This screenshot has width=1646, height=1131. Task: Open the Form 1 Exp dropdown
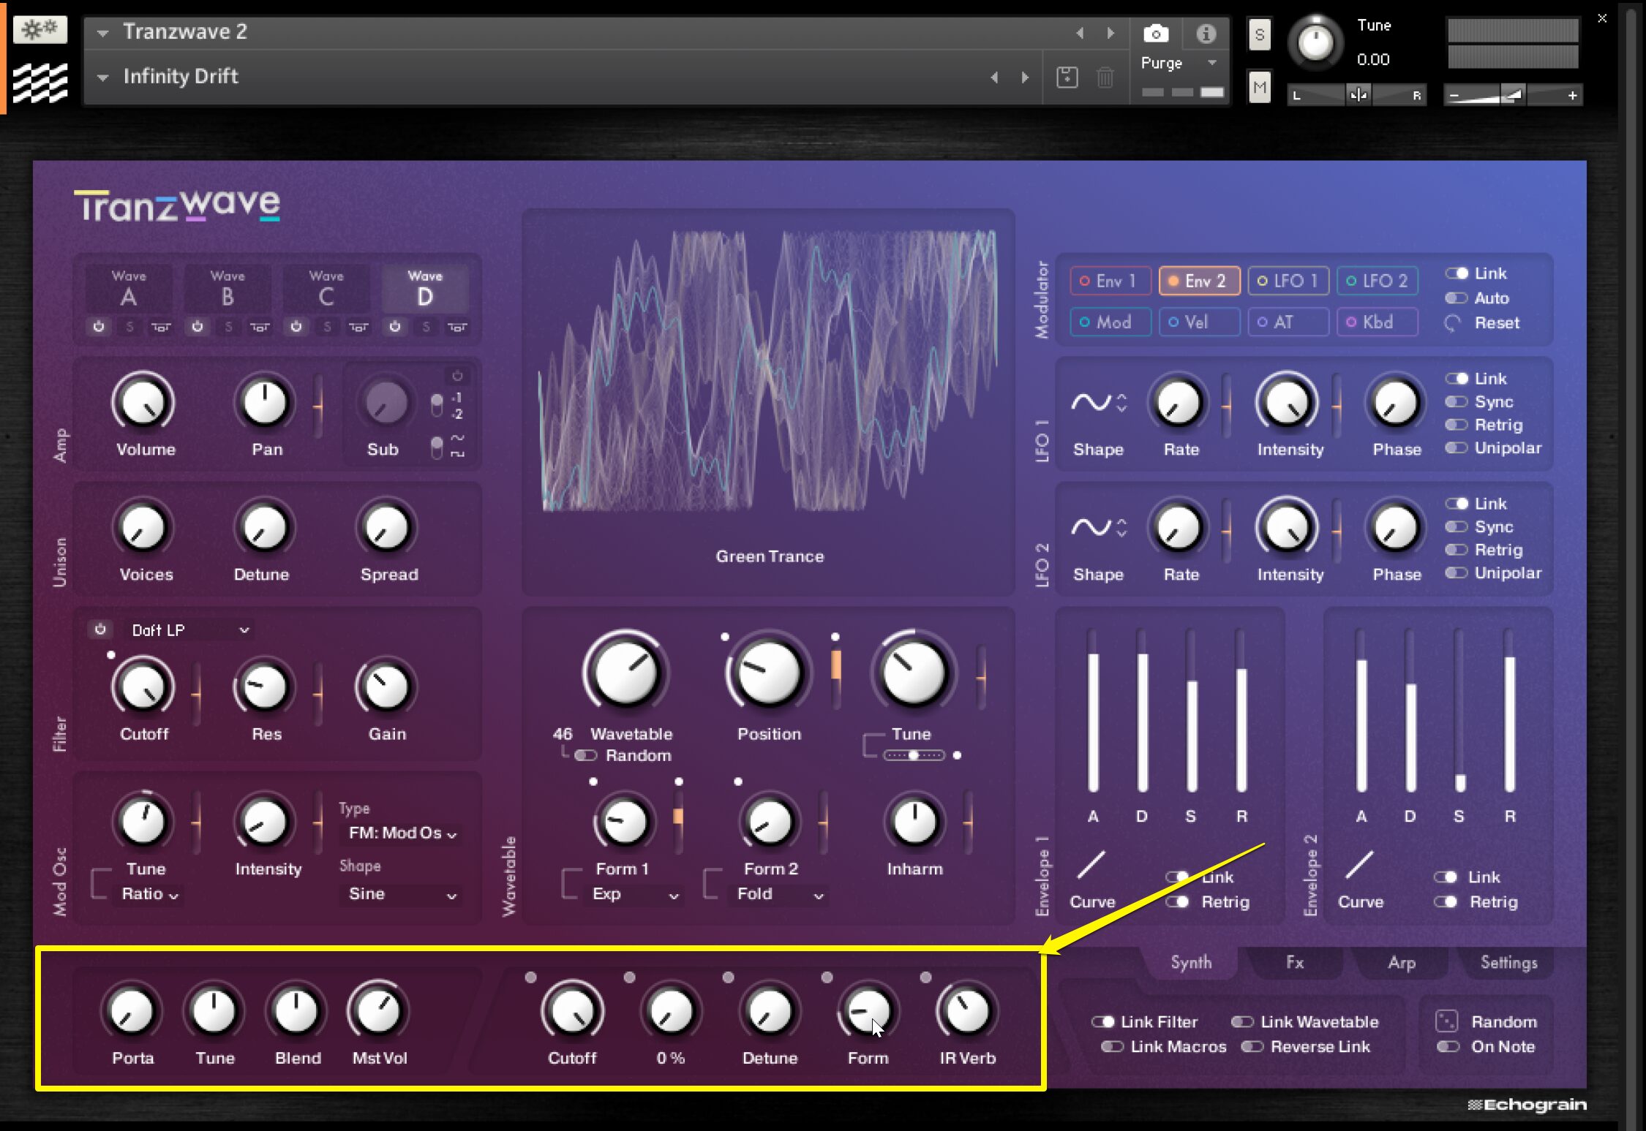click(635, 894)
